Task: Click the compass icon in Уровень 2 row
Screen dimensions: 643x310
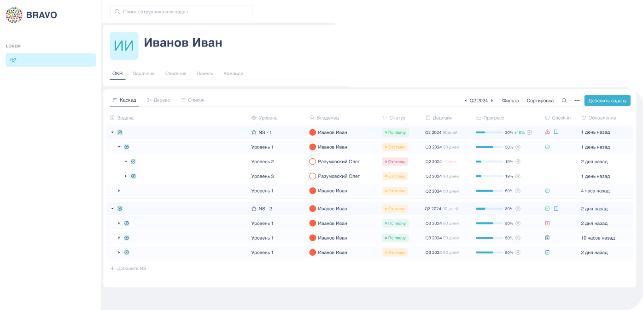Action: coord(133,161)
